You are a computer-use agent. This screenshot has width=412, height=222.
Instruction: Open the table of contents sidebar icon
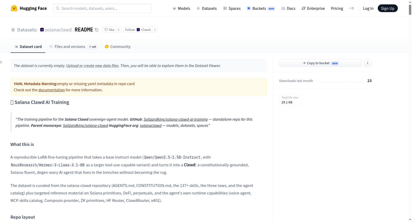(1, 62)
